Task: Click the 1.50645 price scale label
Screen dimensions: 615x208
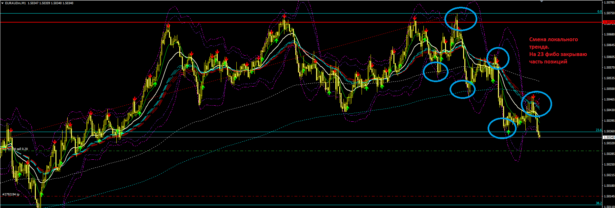Action: point(609,45)
